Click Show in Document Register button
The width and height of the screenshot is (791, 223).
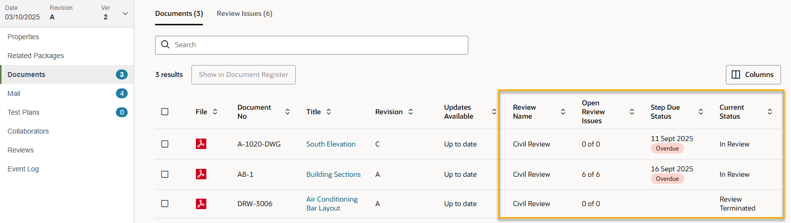coord(243,74)
